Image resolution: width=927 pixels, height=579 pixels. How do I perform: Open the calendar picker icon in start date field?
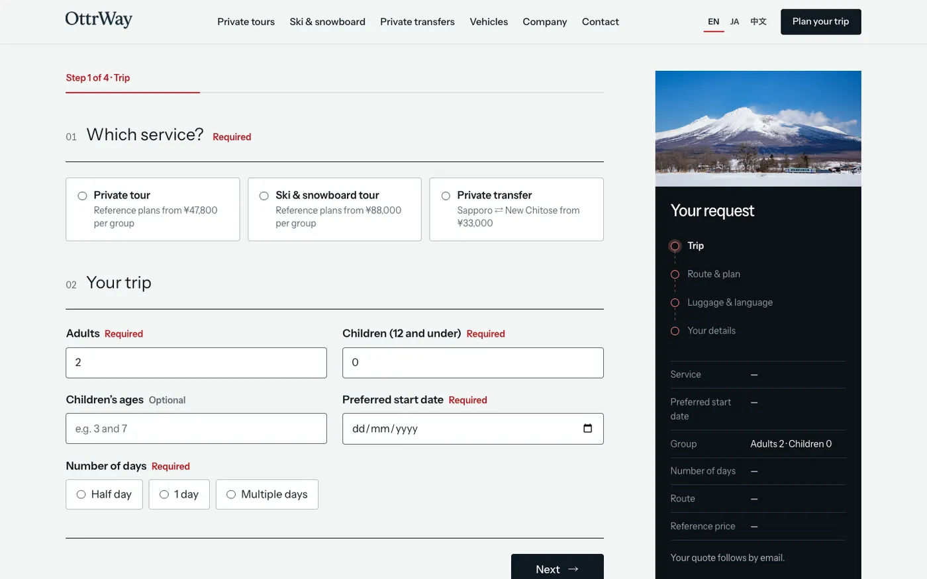pyautogui.click(x=587, y=428)
